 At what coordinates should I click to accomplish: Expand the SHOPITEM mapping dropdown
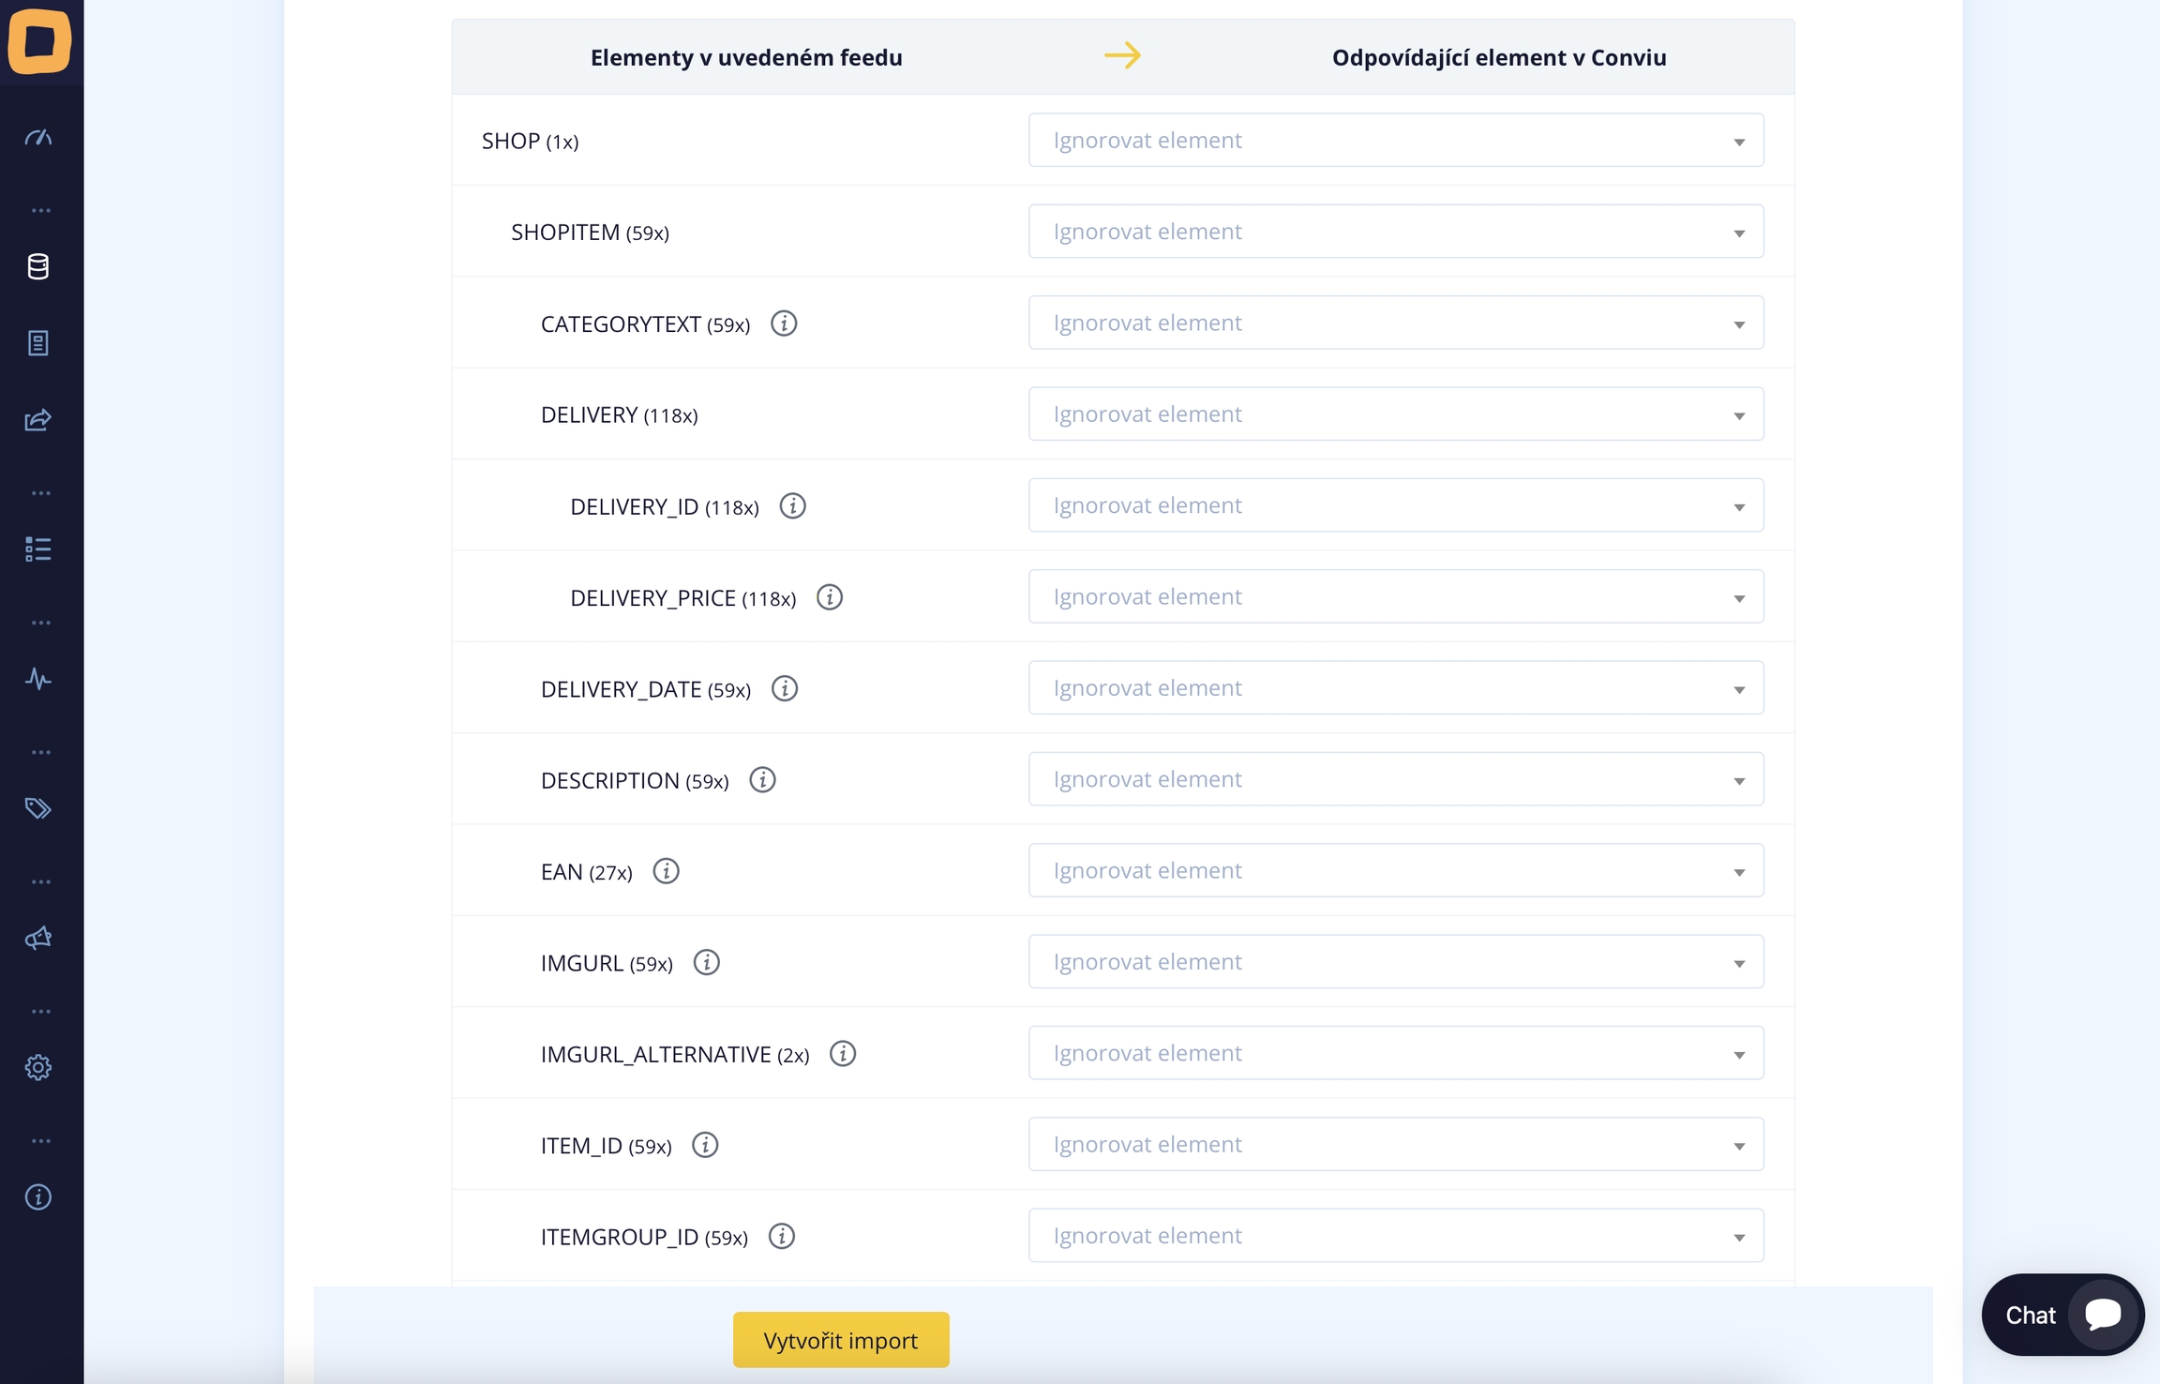[1395, 232]
